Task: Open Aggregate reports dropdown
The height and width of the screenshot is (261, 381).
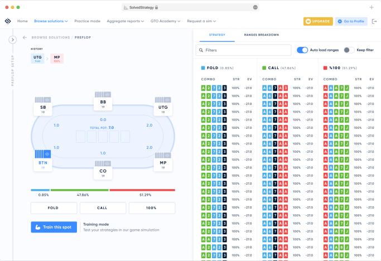Action: tap(126, 21)
